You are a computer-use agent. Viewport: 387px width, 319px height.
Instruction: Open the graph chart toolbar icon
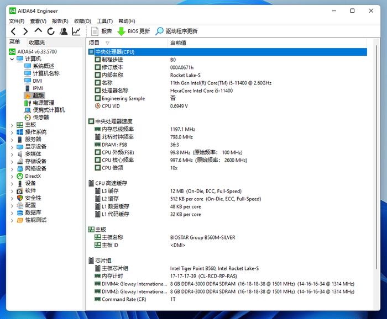pyautogui.click(x=76, y=31)
